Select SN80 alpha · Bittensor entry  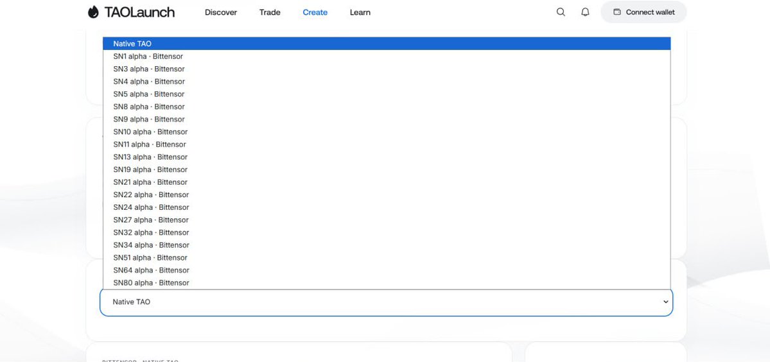(x=387, y=283)
